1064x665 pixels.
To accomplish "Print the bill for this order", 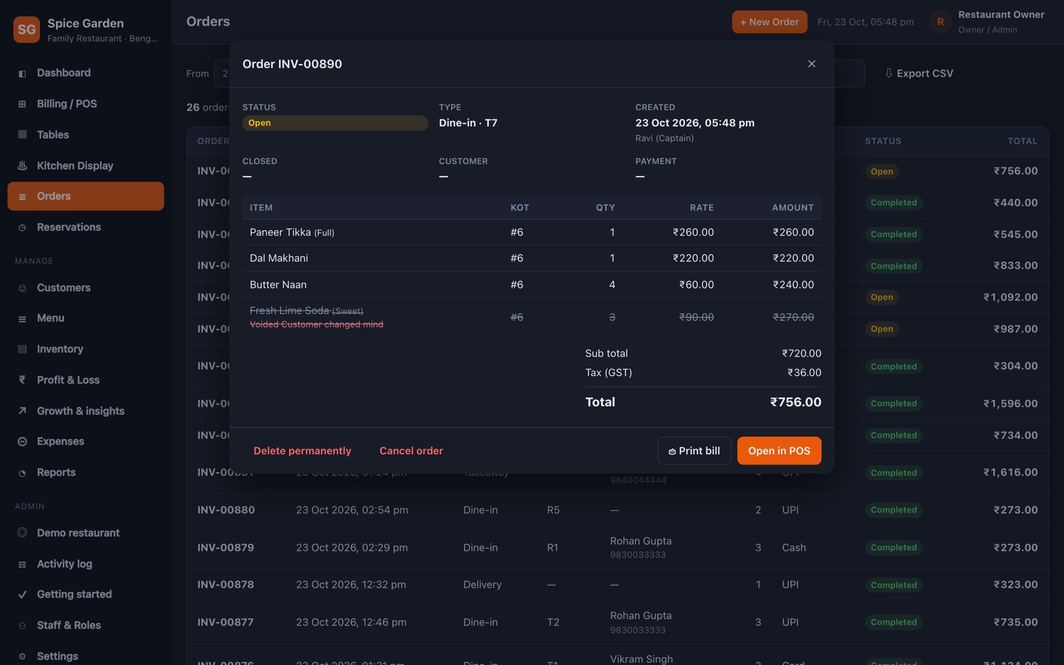I will coord(694,451).
